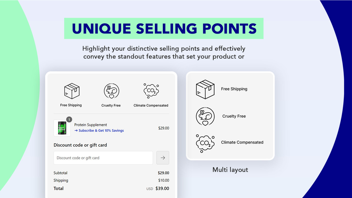
Task: Click the Free Shipping label in multi layout
Action: (234, 89)
